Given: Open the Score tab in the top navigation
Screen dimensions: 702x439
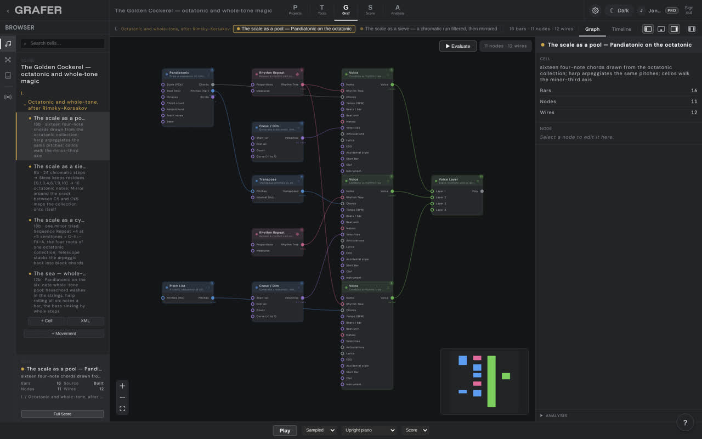Looking at the screenshot, I should tap(370, 10).
